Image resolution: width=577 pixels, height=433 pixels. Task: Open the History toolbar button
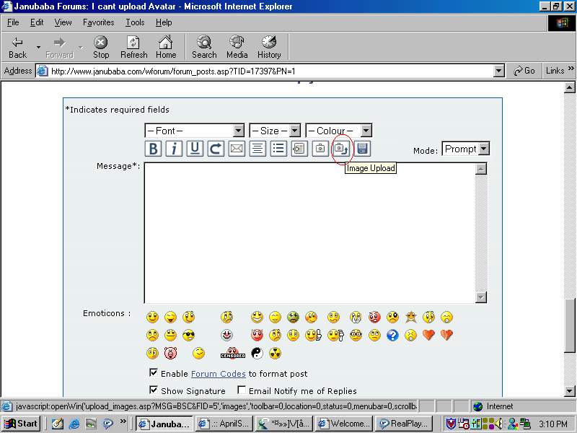(269, 48)
